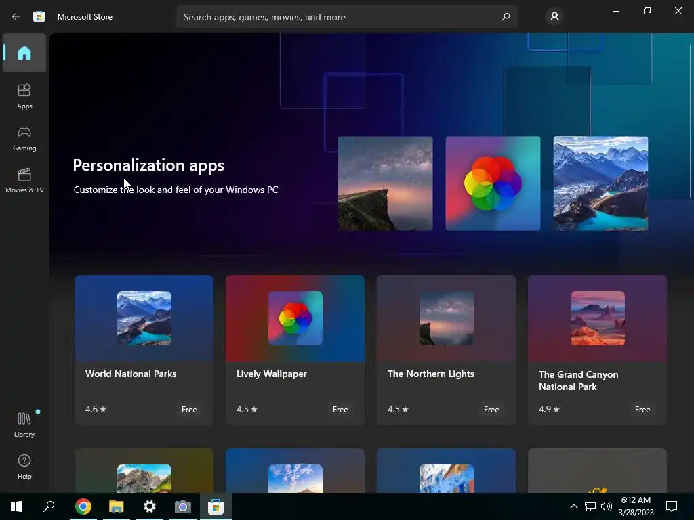Open the Windows Start menu
Screen dimensions: 694x520
[16, 506]
